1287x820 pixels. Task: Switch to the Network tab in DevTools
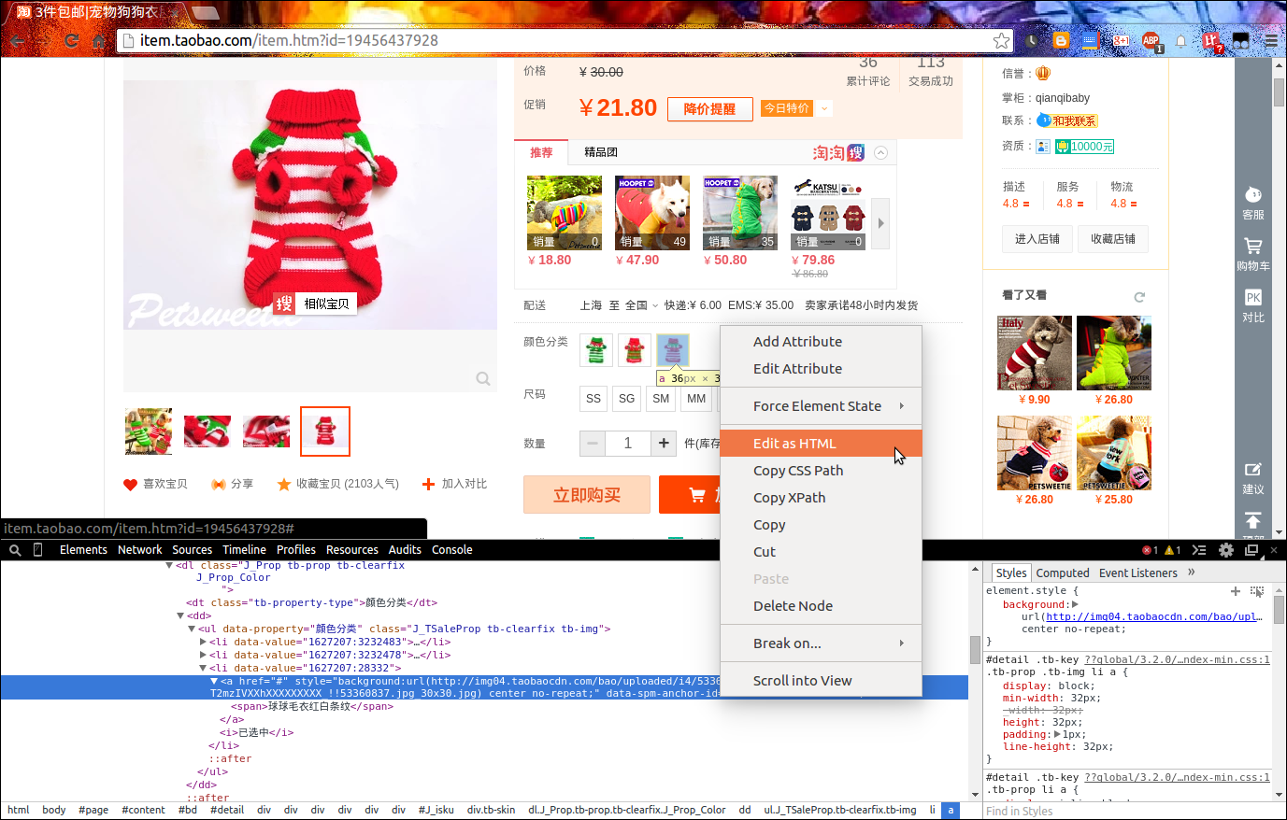(x=139, y=550)
